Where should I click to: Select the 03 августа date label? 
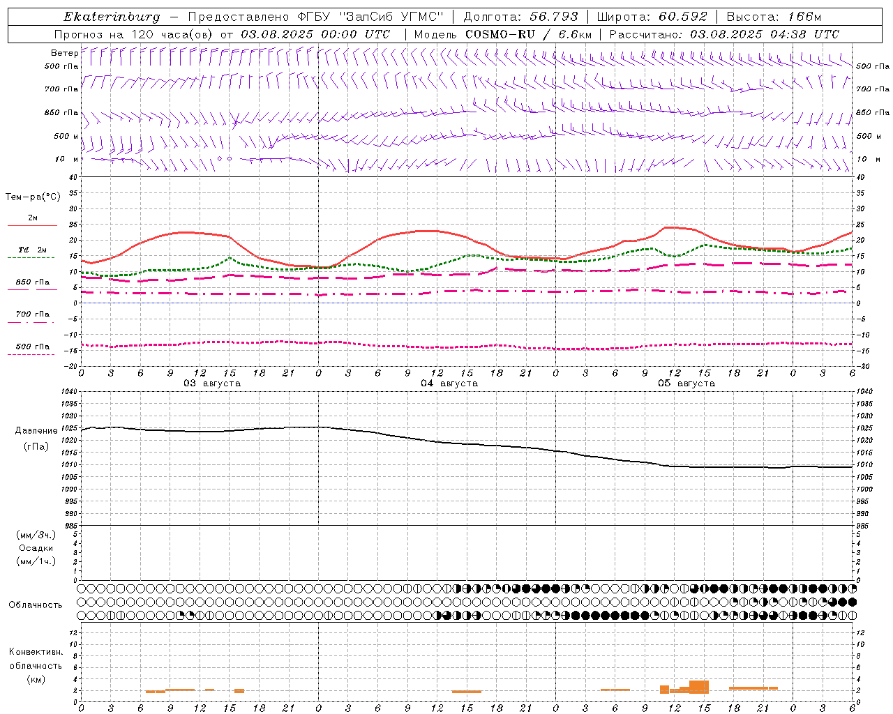point(212,383)
